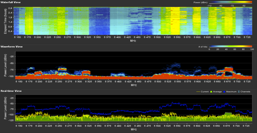Click the # of hits color gradient bar
This screenshot has width=257, height=133.
[231, 46]
